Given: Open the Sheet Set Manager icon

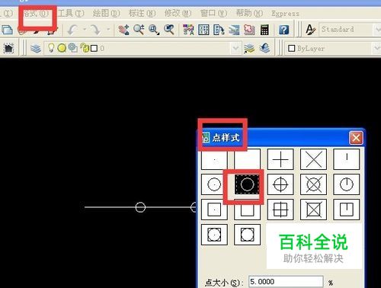Looking at the screenshot, I should coord(234,30).
